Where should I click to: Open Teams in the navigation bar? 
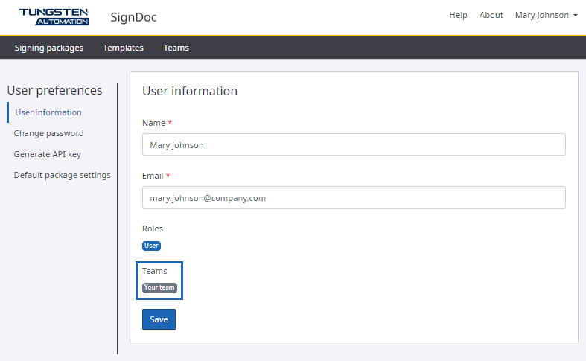176,48
